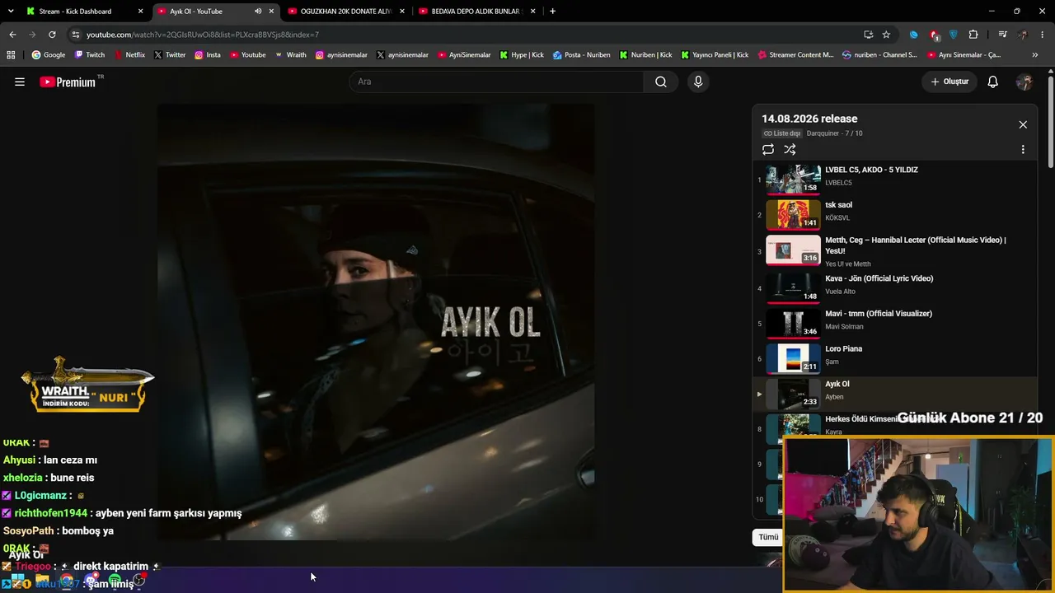Click the Ayık Ol video player
Image resolution: width=1055 pixels, height=593 pixels.
pos(376,322)
